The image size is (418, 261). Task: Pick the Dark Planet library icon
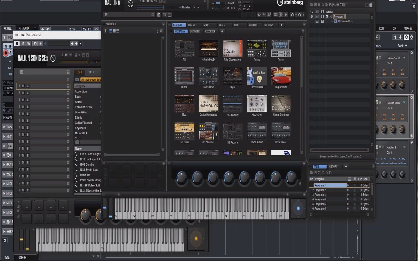(208, 76)
